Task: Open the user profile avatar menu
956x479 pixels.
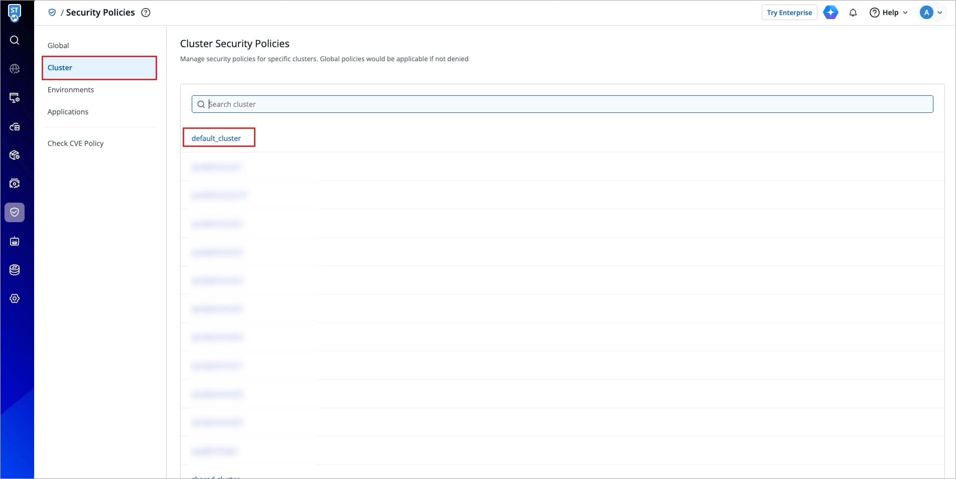Action: point(931,13)
